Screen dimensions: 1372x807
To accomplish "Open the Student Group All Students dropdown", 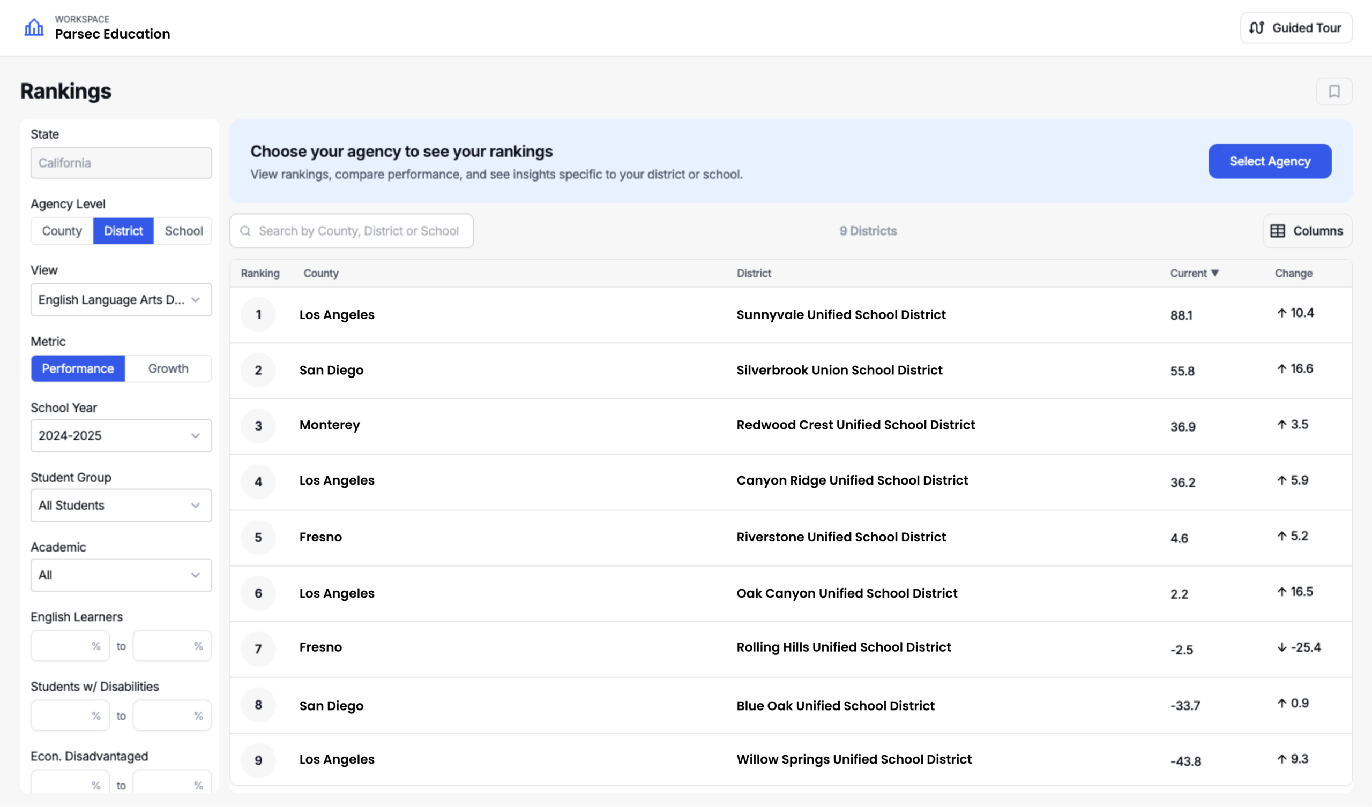I will tap(121, 505).
